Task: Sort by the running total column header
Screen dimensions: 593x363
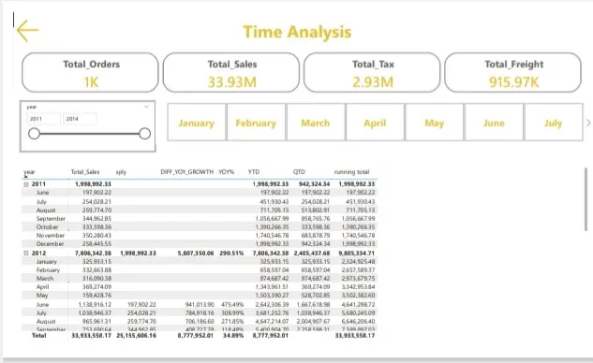Action: coord(351,172)
